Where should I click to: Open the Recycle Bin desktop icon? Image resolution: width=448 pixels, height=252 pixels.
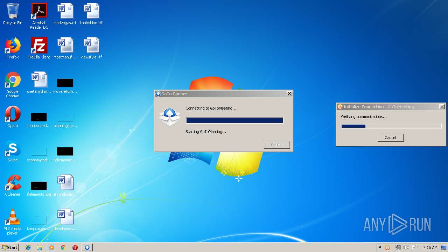pyautogui.click(x=13, y=14)
